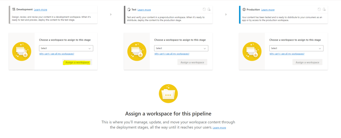Open deployment history in Test stage

click(204, 10)
